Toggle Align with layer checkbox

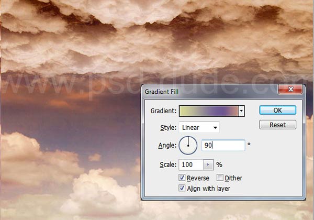[x=182, y=188]
